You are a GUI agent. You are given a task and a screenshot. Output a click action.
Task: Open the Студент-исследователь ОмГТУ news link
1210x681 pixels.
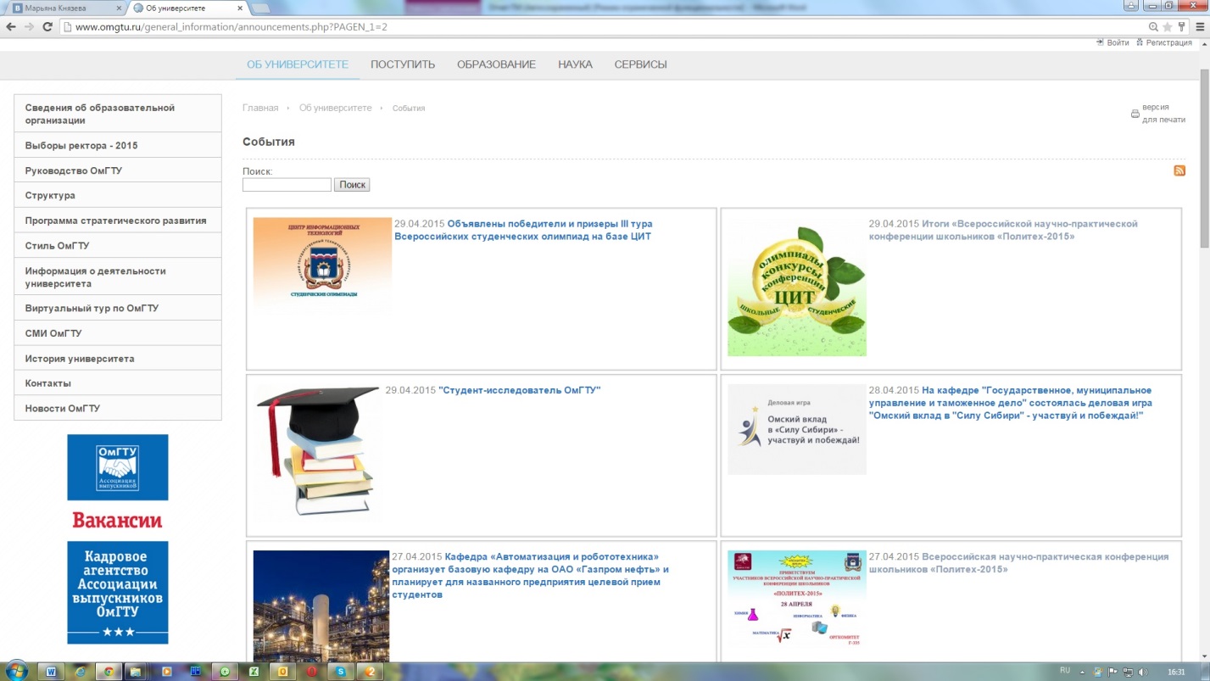[519, 390]
